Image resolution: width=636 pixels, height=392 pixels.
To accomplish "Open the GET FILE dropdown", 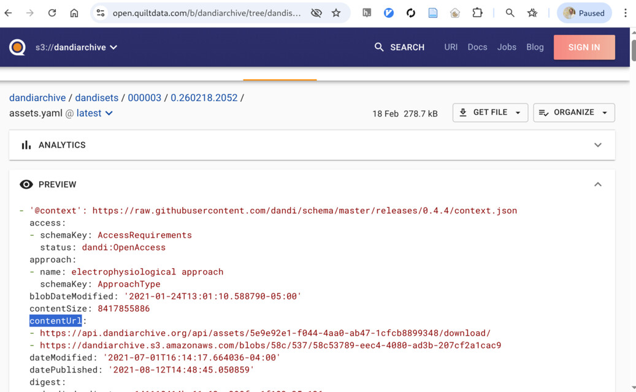I will [x=490, y=113].
